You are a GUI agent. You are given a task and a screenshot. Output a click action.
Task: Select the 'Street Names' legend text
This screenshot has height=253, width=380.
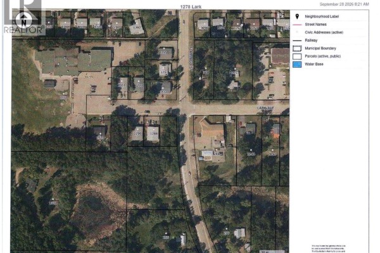click(x=315, y=25)
